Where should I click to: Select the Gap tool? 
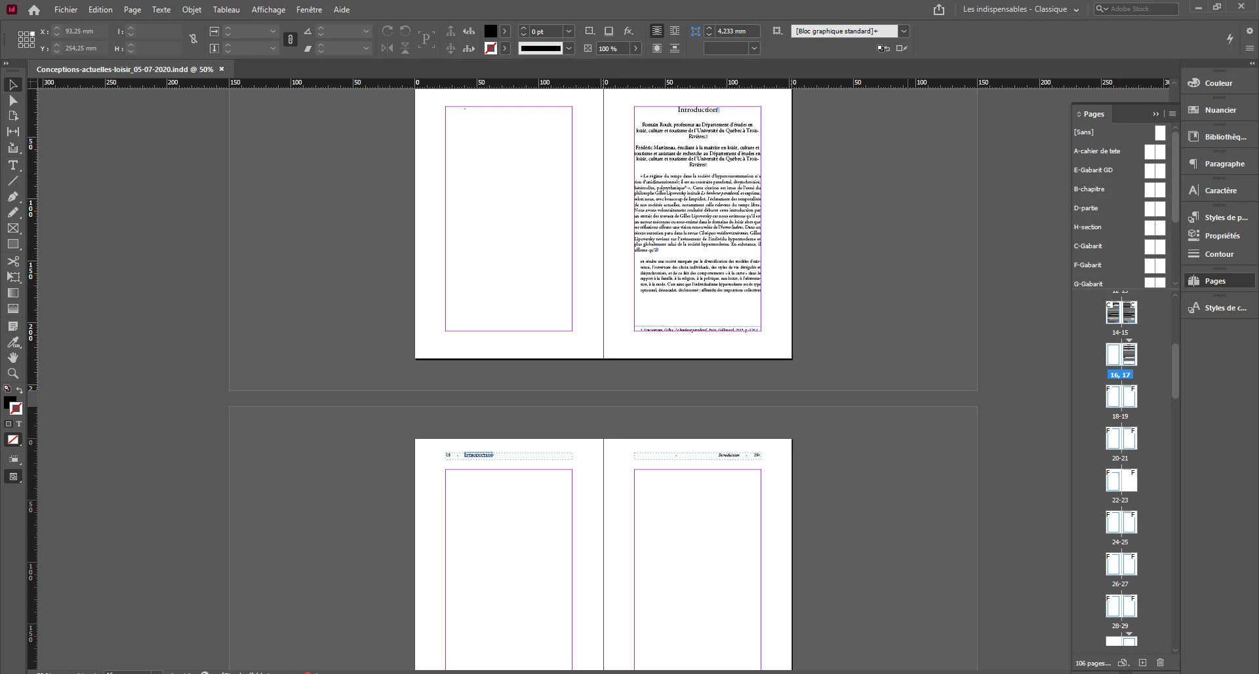click(12, 132)
